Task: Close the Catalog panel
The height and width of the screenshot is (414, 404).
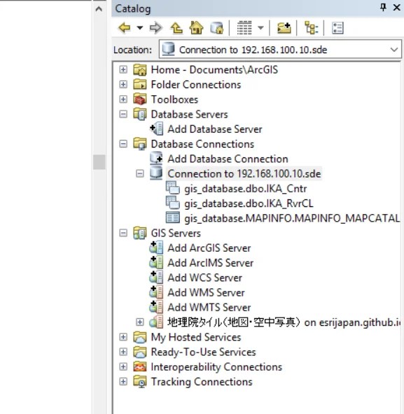Action: point(396,8)
